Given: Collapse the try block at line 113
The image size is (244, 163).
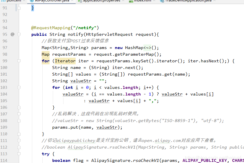Looking at the screenshot, I should [x=19, y=154].
